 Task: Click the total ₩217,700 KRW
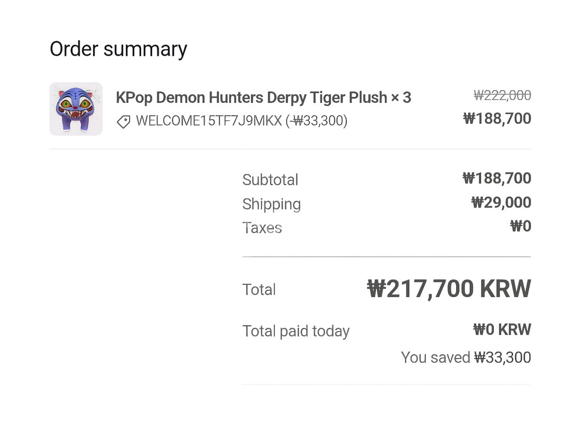tap(449, 289)
